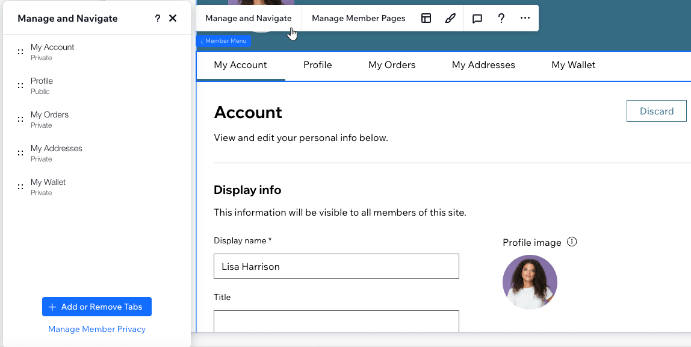Click the toolbar question mark help icon

point(501,18)
